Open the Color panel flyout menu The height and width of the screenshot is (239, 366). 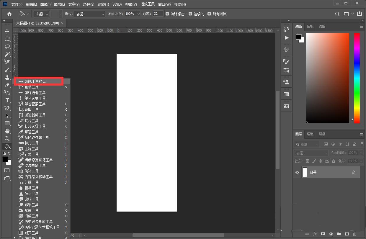[362, 26]
